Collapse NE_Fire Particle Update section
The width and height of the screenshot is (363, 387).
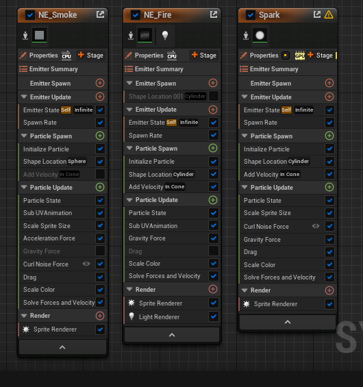point(129,200)
